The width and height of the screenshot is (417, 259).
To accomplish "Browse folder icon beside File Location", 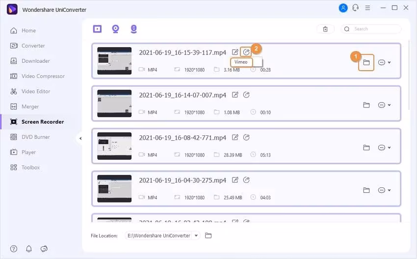I will click(x=208, y=235).
